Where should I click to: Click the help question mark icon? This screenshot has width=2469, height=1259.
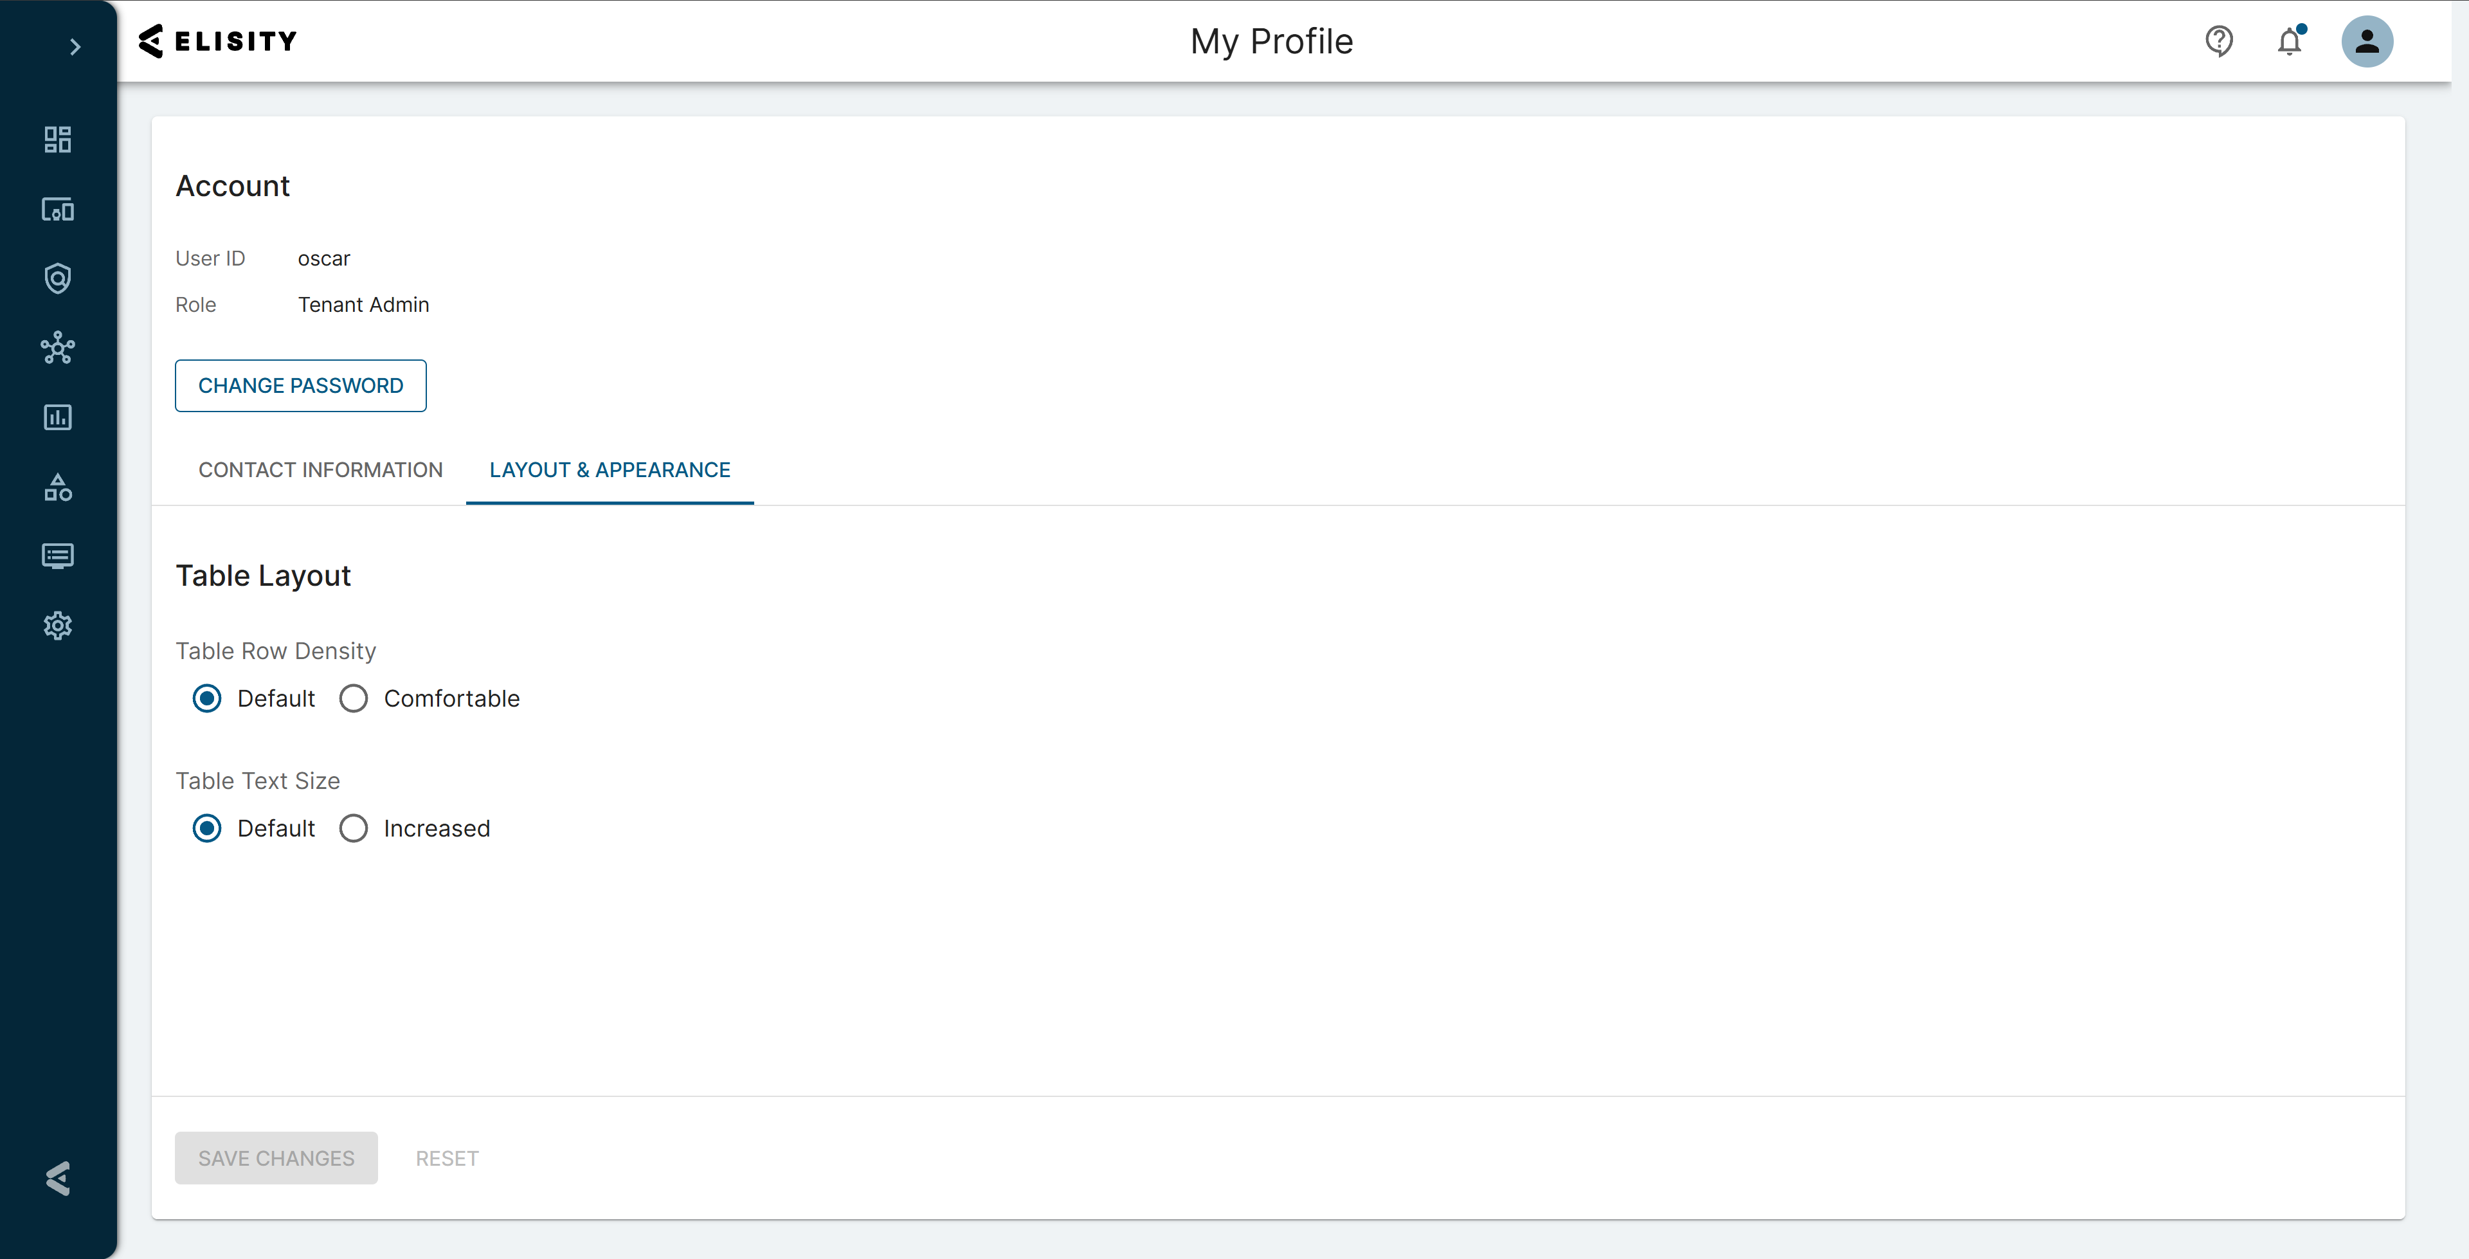tap(2219, 41)
